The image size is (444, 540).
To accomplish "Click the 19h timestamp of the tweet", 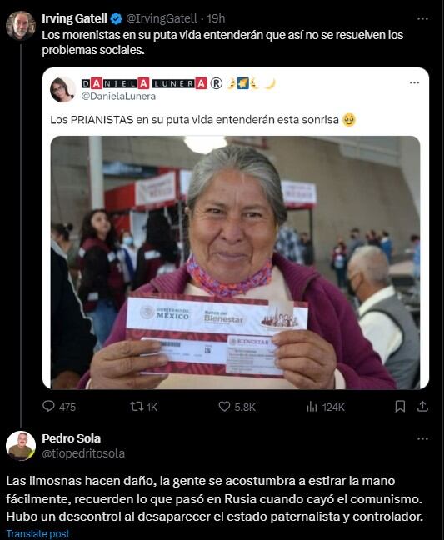I will point(216,18).
